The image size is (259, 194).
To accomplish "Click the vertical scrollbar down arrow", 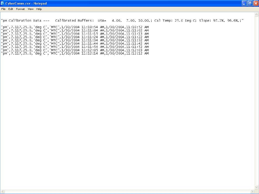I will (256, 187).
